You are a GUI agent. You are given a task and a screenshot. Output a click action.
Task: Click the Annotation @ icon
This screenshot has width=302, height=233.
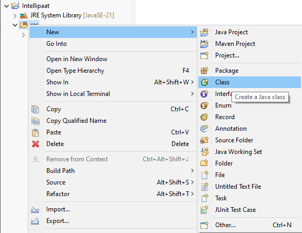click(x=204, y=129)
